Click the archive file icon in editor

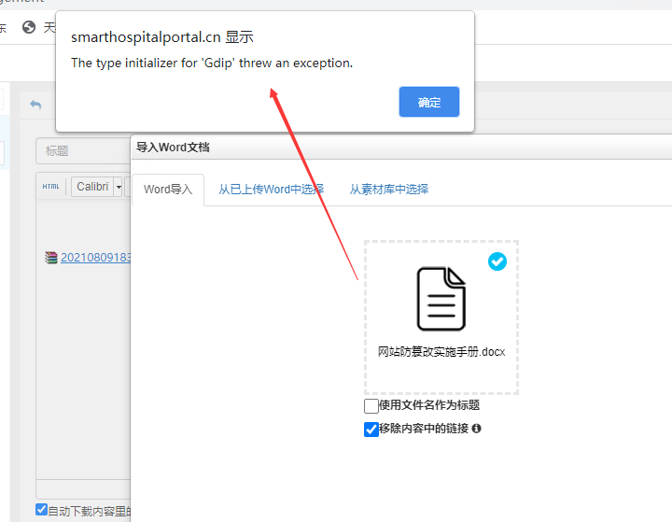(51, 258)
